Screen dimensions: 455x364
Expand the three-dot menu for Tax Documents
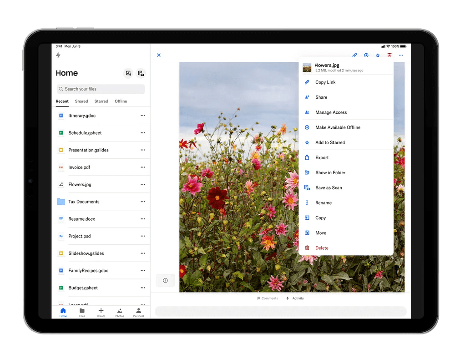[143, 202]
